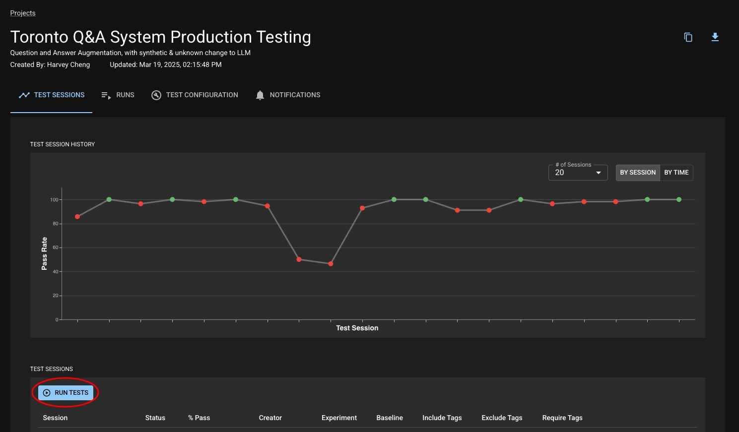Go to the Notifications tab
Viewport: 739px width, 432px height.
click(295, 95)
